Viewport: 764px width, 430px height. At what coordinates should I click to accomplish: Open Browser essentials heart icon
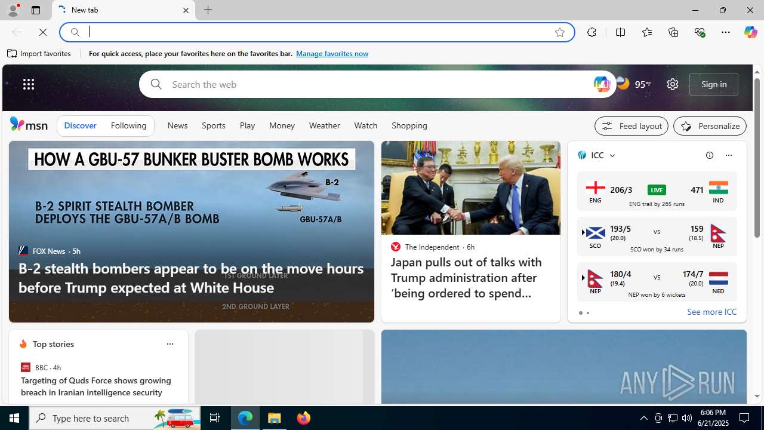pos(700,32)
